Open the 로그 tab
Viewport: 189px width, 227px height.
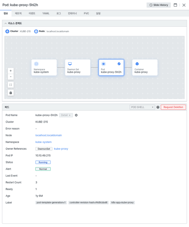click(x=59, y=13)
